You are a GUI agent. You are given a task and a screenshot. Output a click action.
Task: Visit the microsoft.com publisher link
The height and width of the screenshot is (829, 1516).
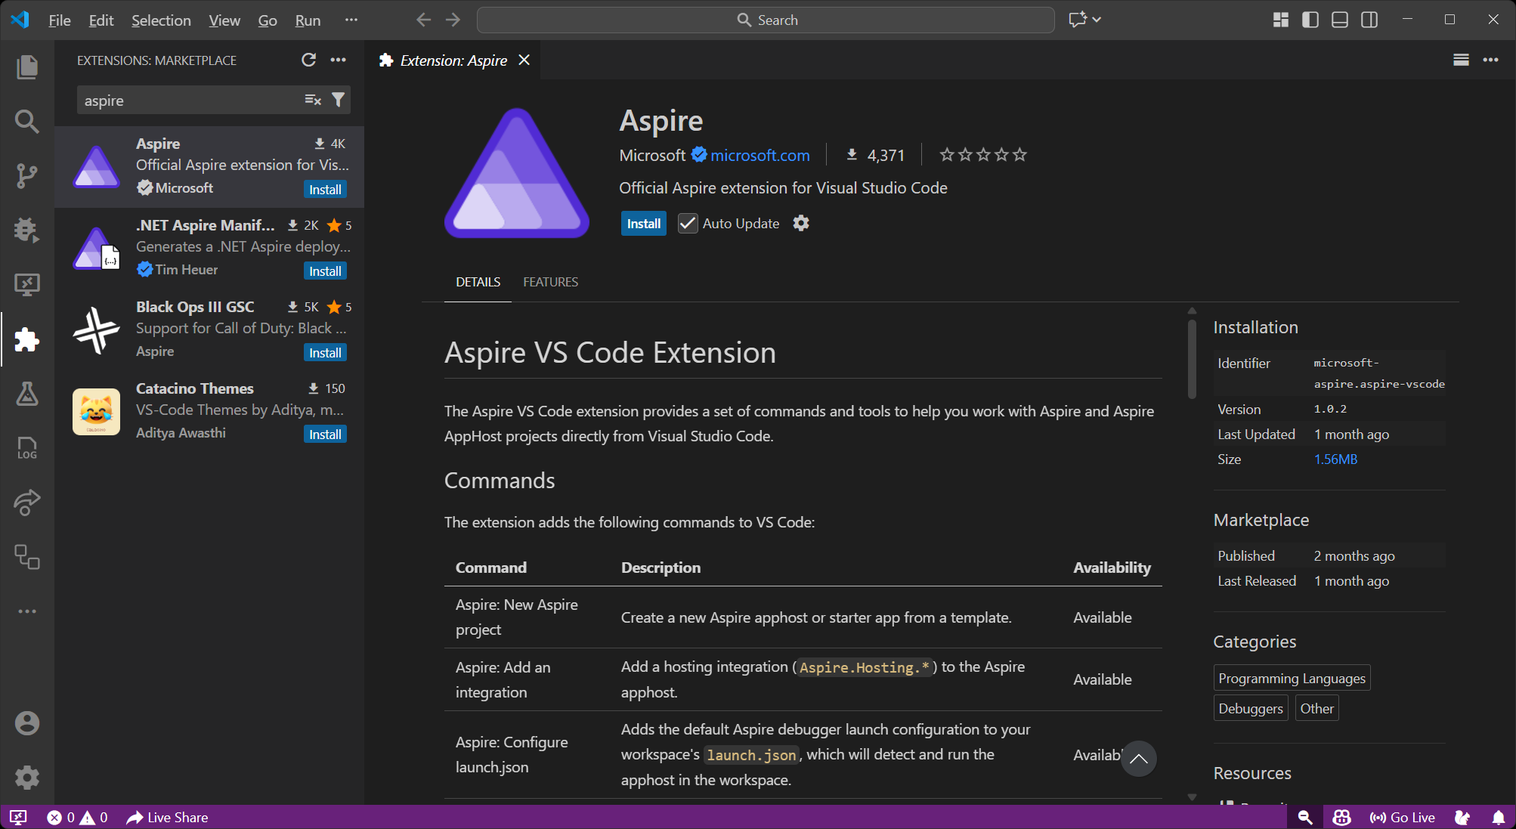(x=758, y=155)
